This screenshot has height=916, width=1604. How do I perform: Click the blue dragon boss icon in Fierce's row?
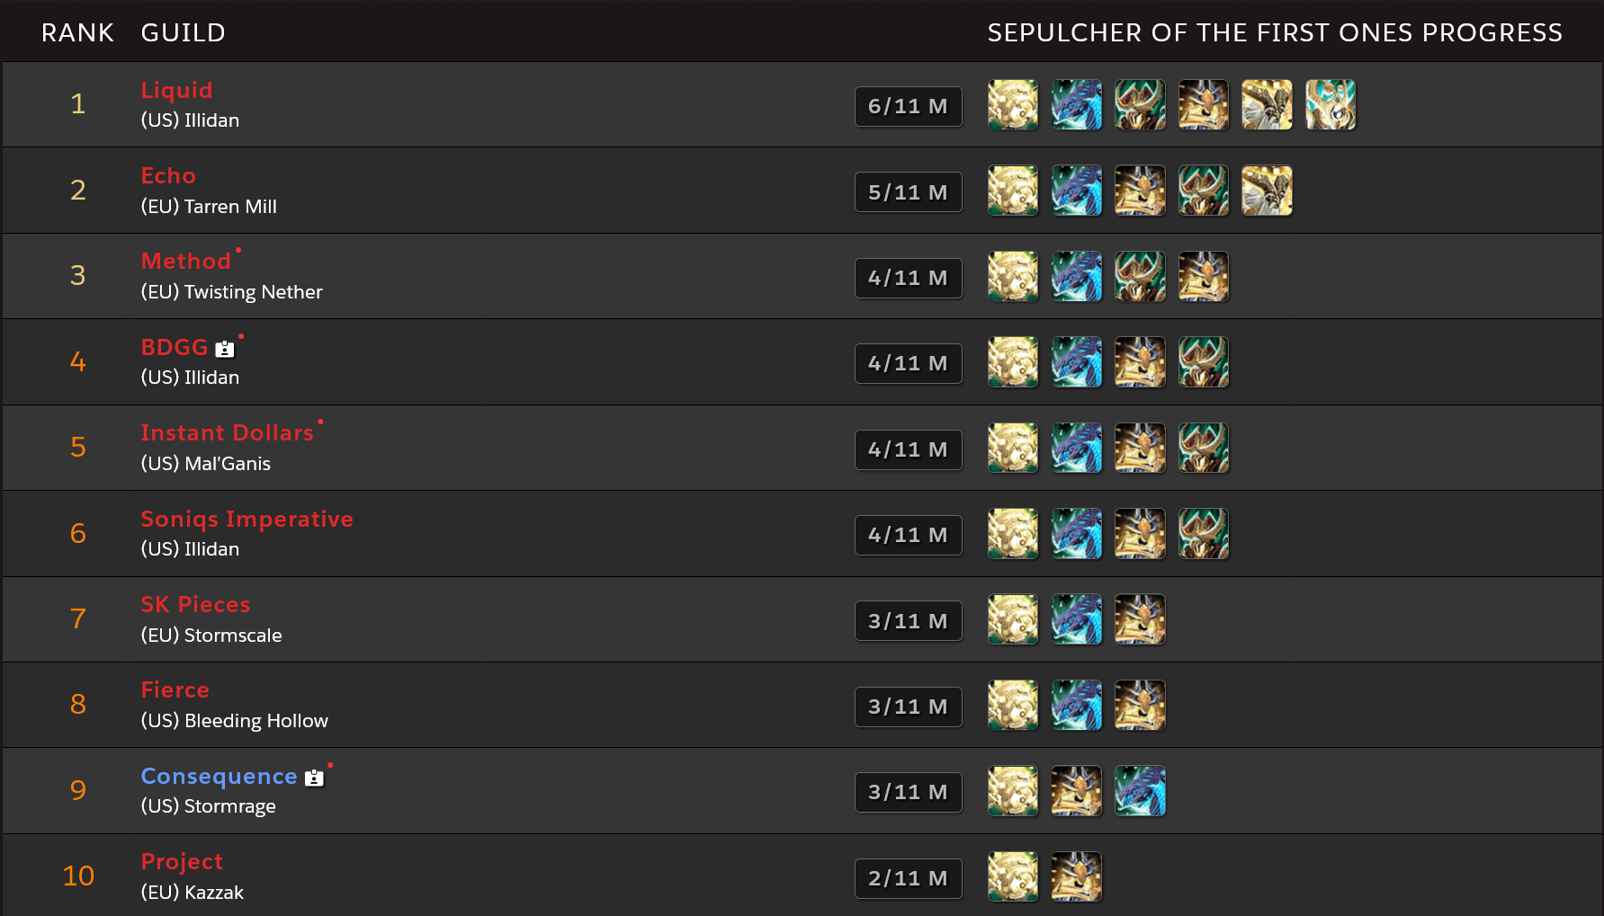[x=1077, y=705]
